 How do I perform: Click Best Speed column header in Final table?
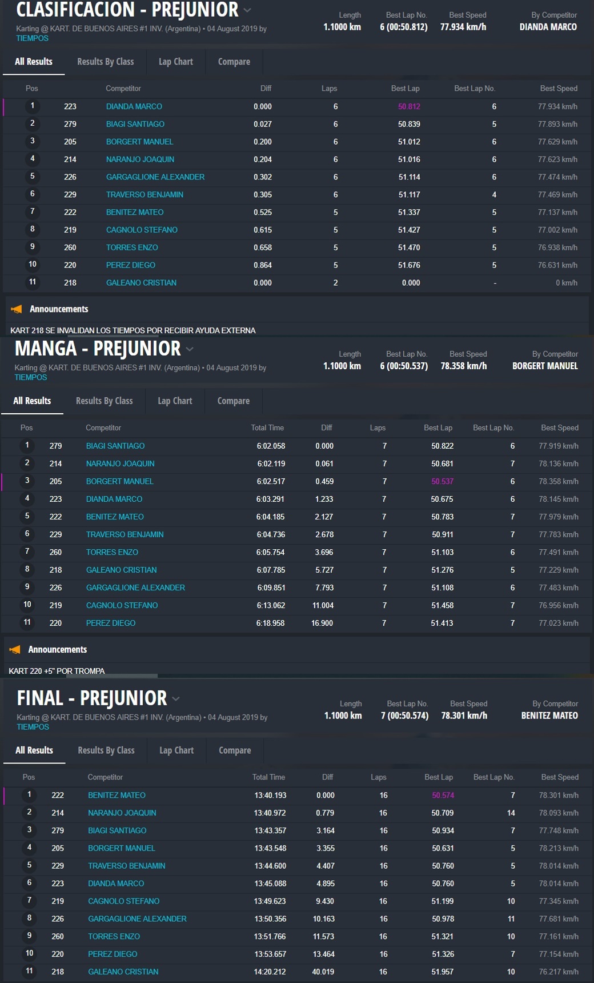tap(559, 777)
